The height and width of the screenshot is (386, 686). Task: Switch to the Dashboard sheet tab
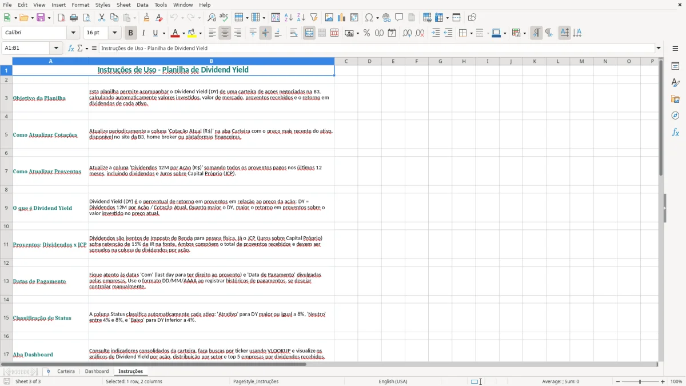97,371
